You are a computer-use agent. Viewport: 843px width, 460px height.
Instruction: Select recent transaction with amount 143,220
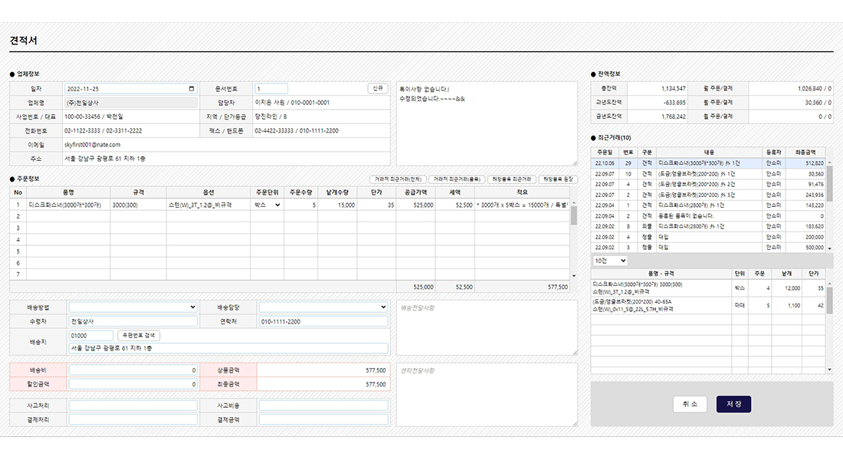tap(708, 205)
